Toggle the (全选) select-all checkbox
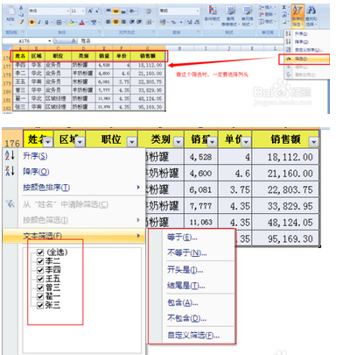The height and width of the screenshot is (355, 357). click(x=40, y=252)
